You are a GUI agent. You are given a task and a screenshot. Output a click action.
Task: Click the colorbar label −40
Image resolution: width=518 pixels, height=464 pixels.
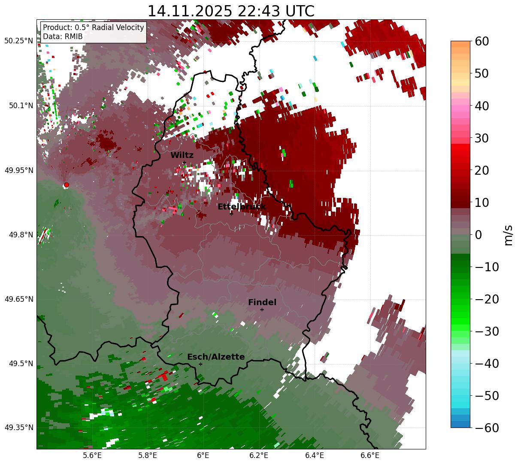487,363
